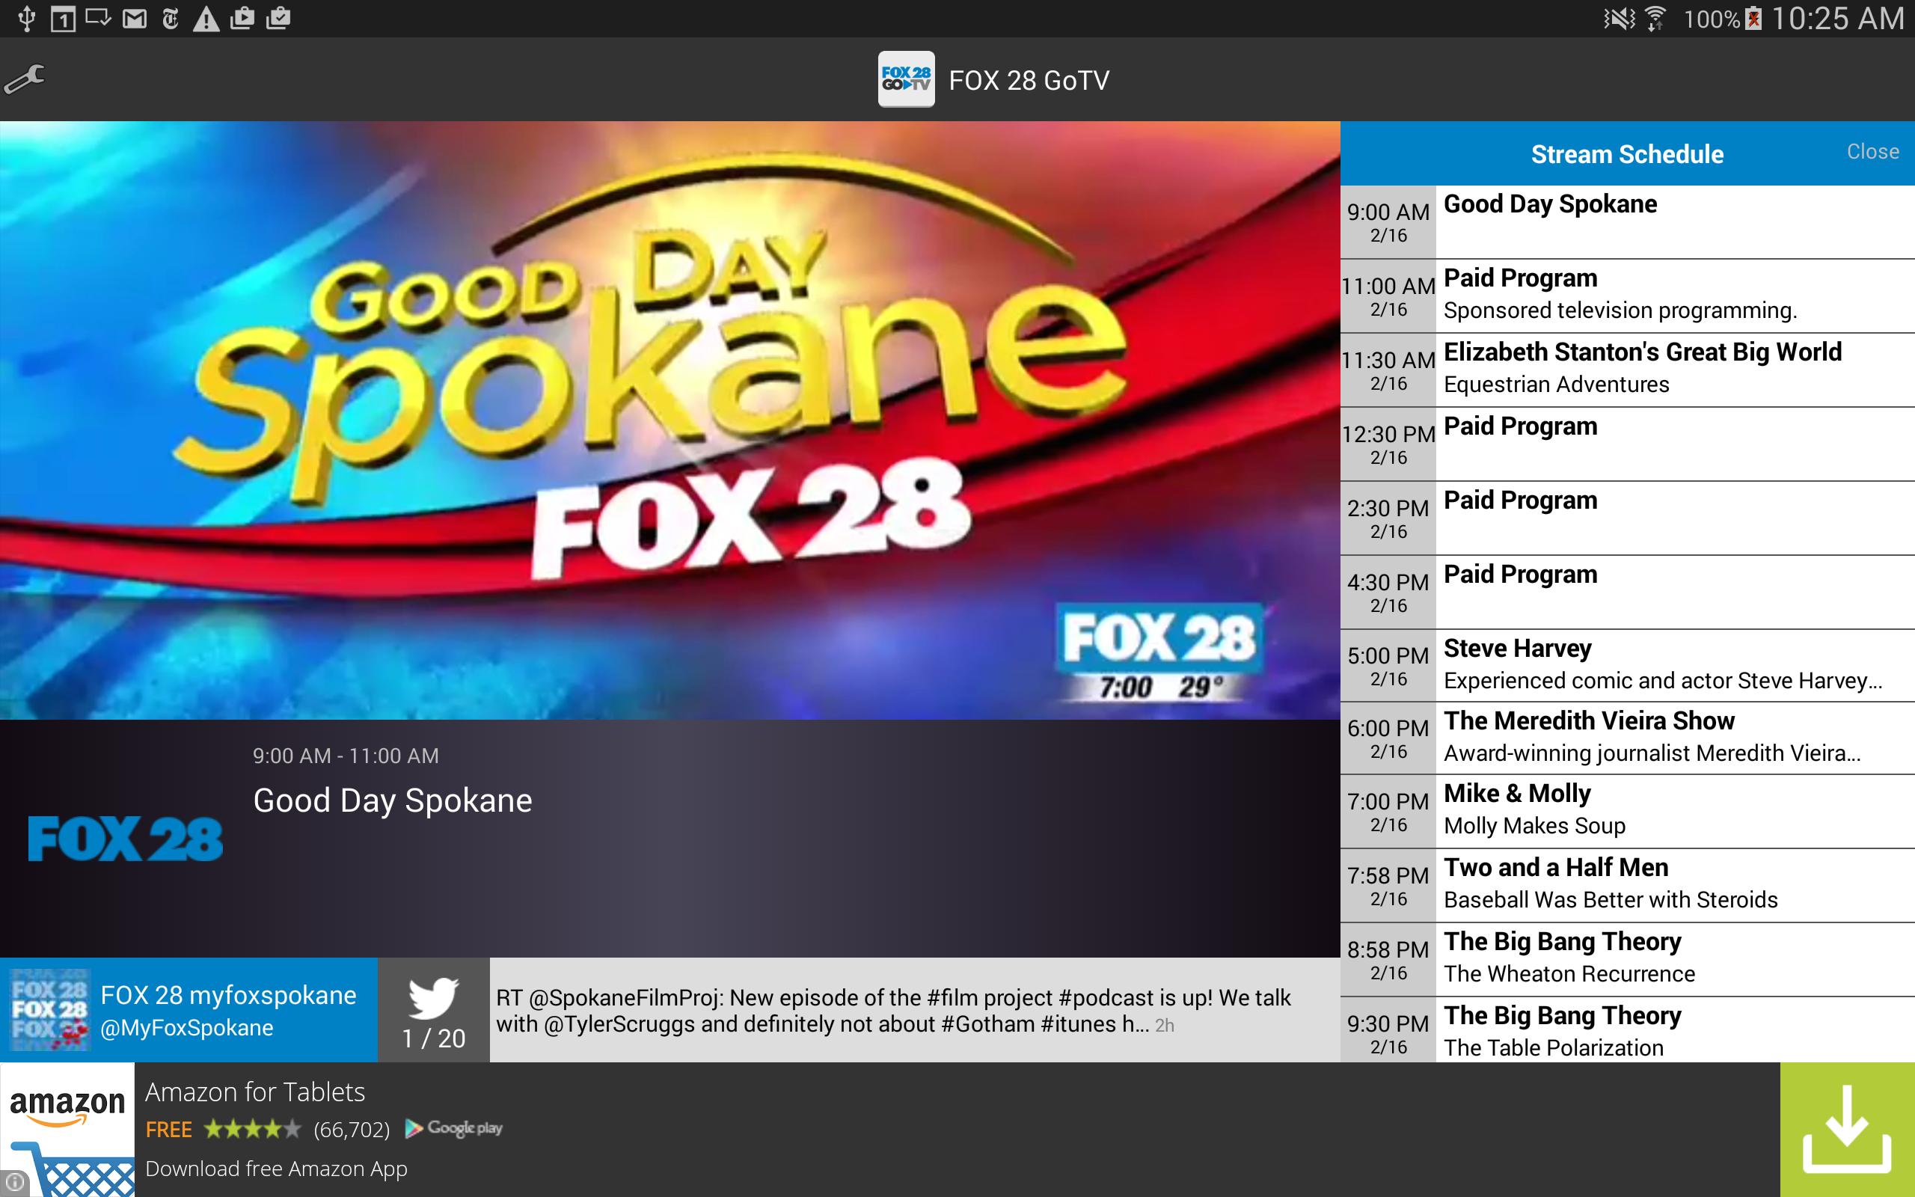The height and width of the screenshot is (1197, 1915).
Task: Tap the FOX 28 GoTV logo icon
Action: click(x=906, y=79)
